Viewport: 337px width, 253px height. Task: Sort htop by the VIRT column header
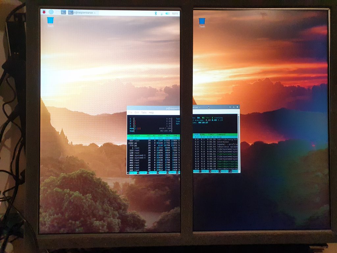[160, 136]
